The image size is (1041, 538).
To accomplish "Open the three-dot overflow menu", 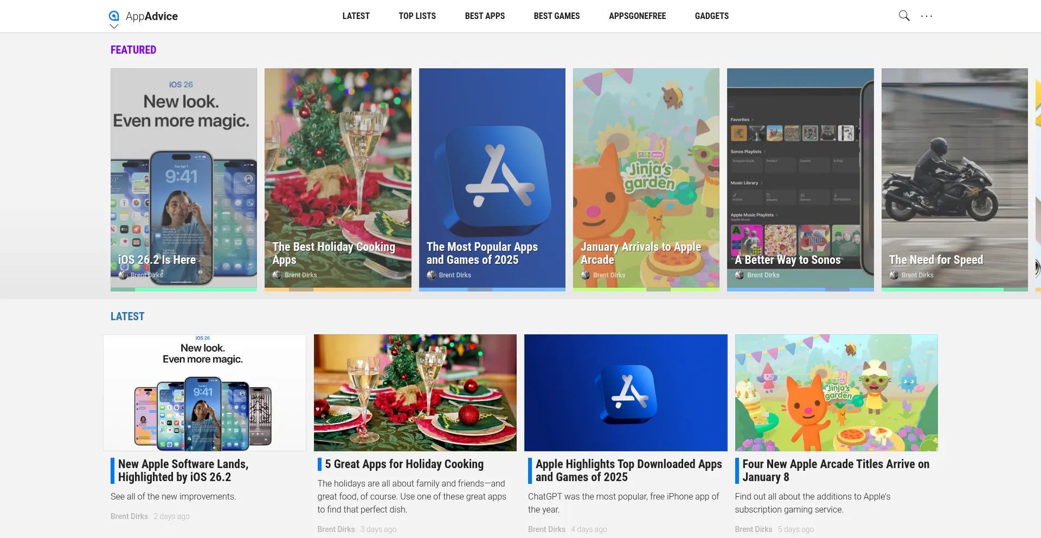I will [926, 16].
